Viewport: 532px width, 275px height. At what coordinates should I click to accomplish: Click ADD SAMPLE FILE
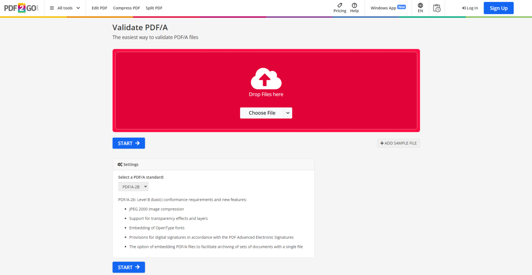(x=398, y=143)
